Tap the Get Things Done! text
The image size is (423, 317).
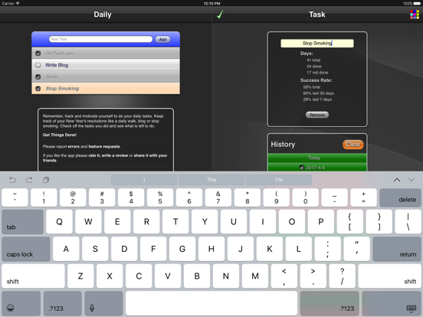(x=60, y=135)
